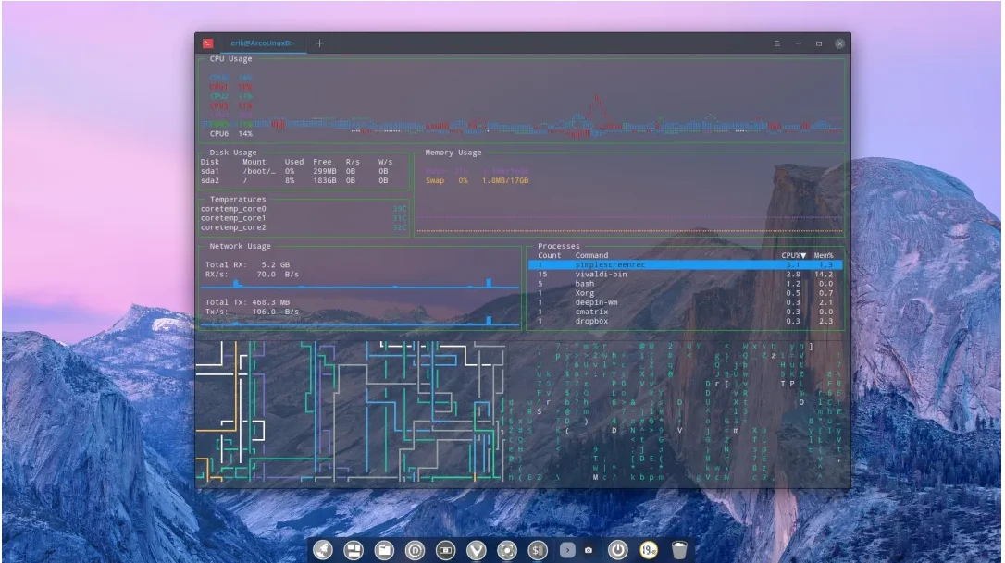Open the file manager dock icon

click(x=384, y=549)
